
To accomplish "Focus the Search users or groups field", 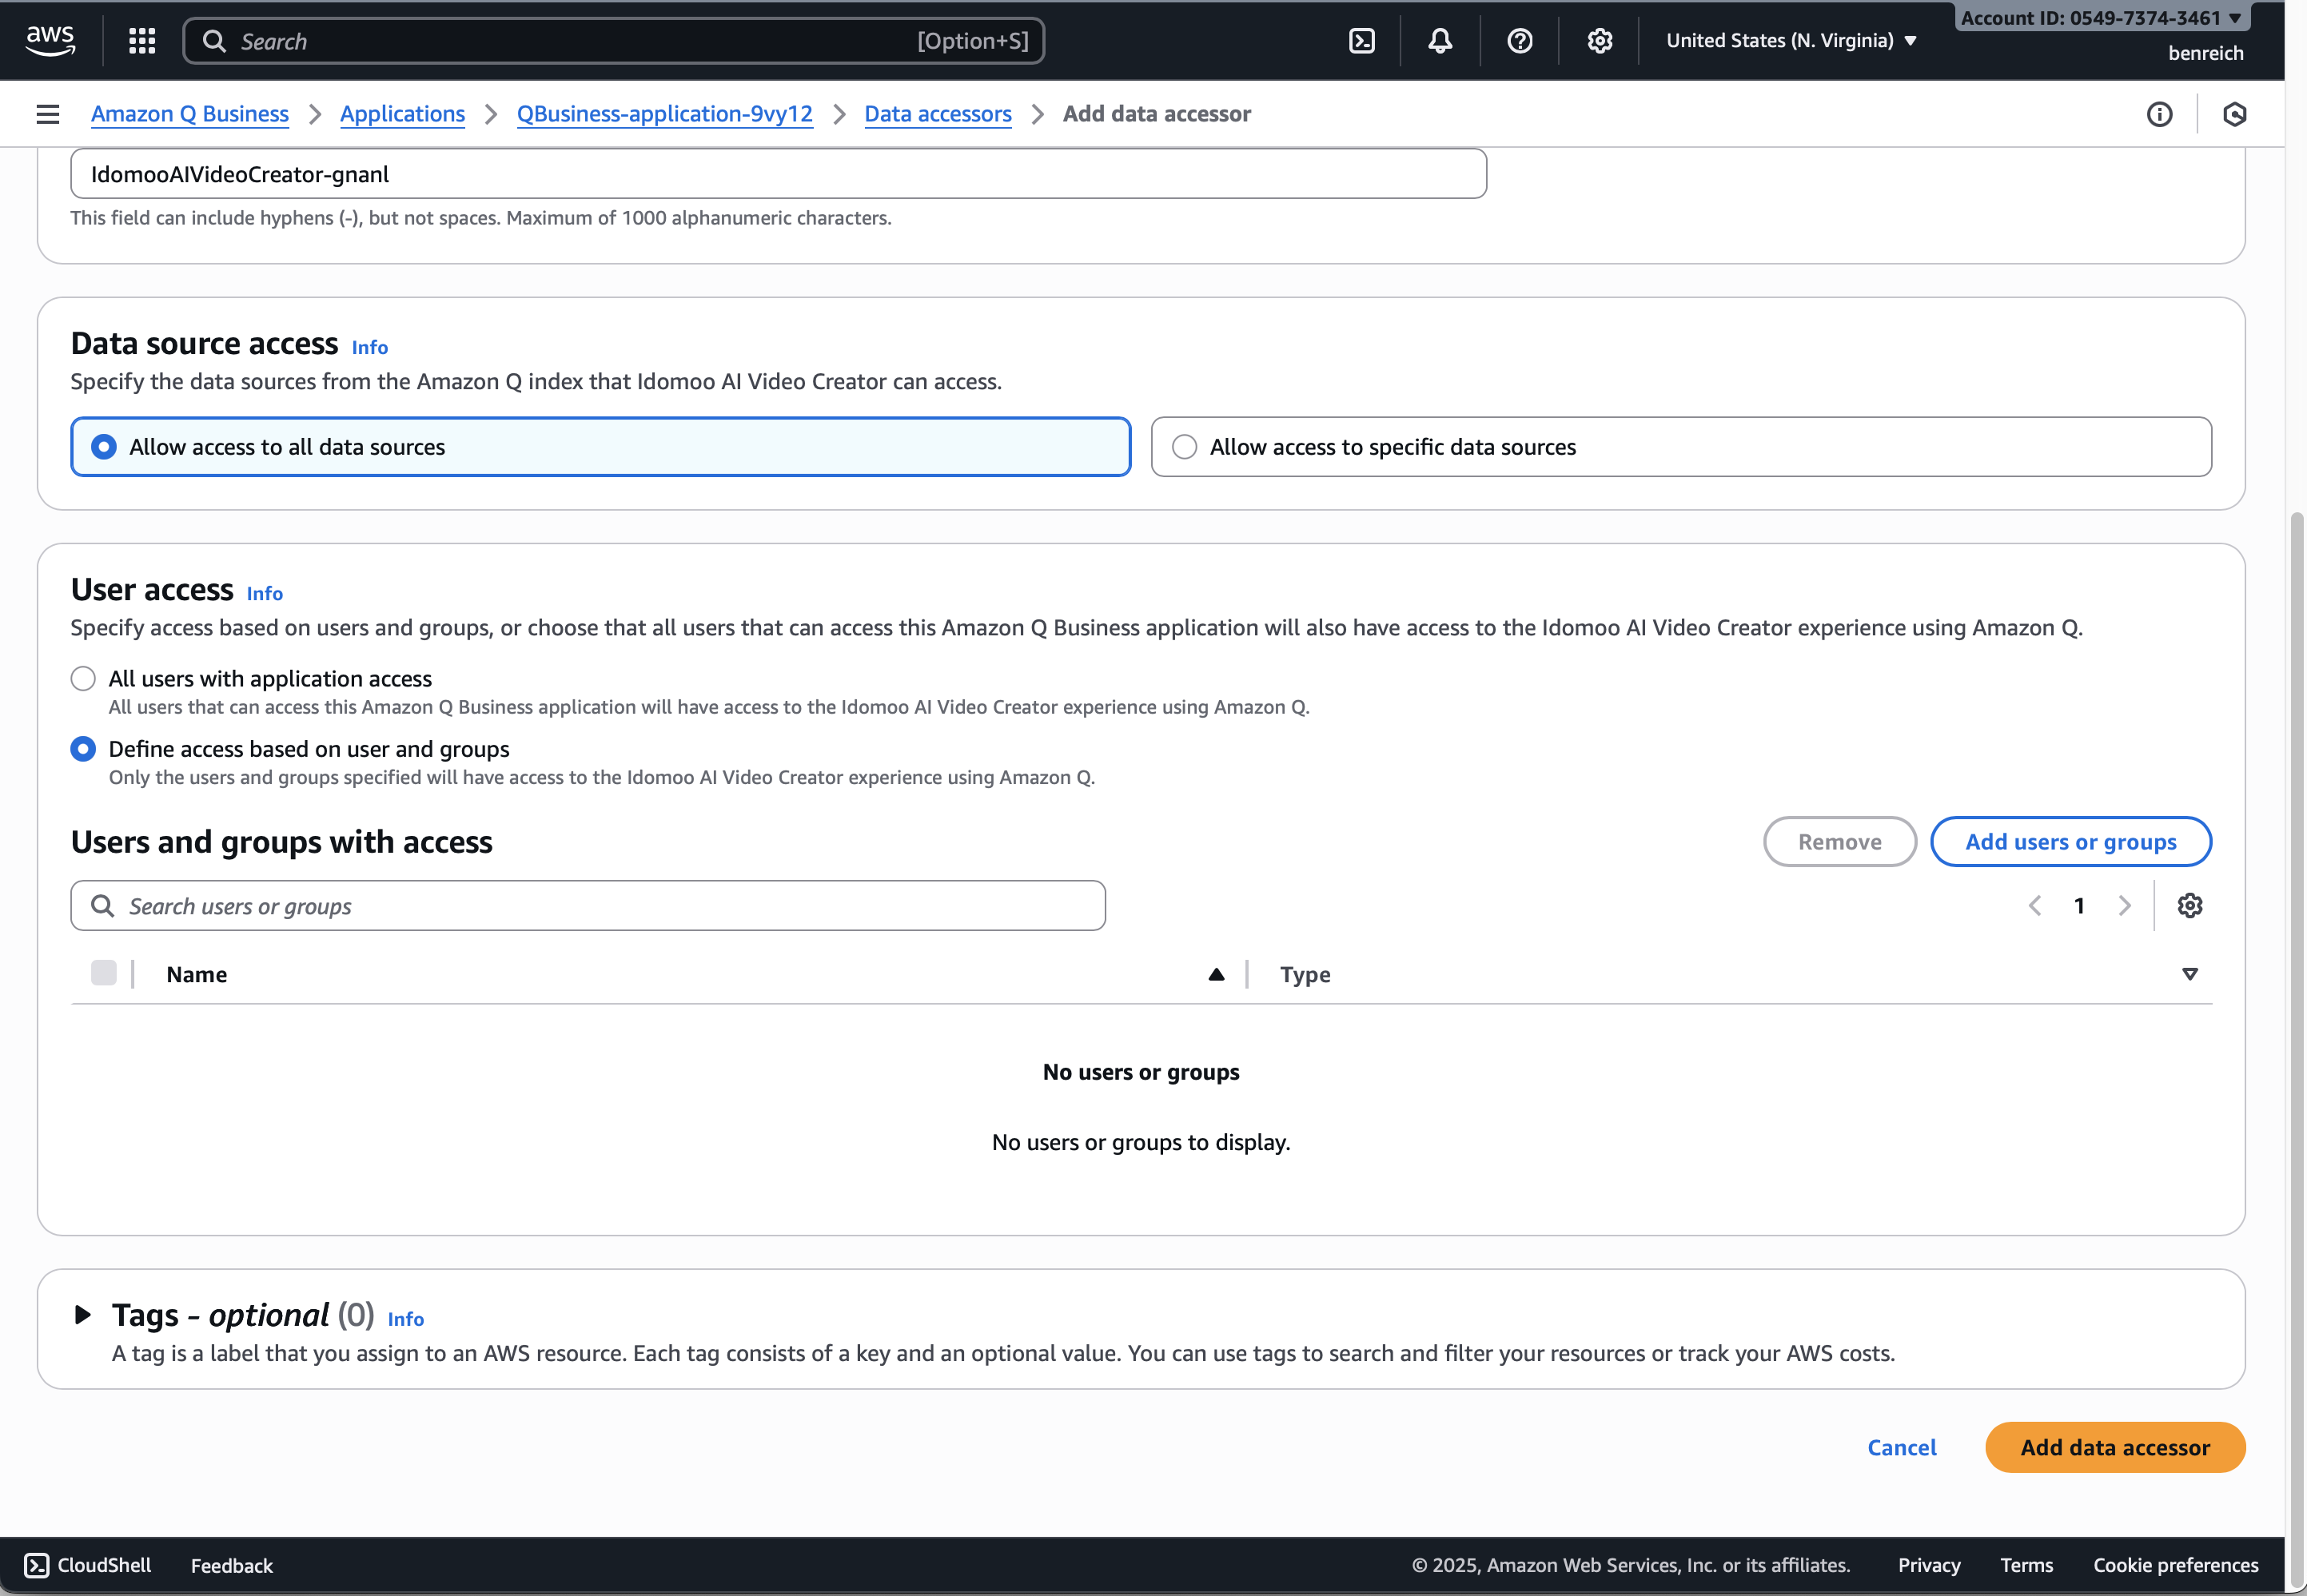I will coord(600,906).
